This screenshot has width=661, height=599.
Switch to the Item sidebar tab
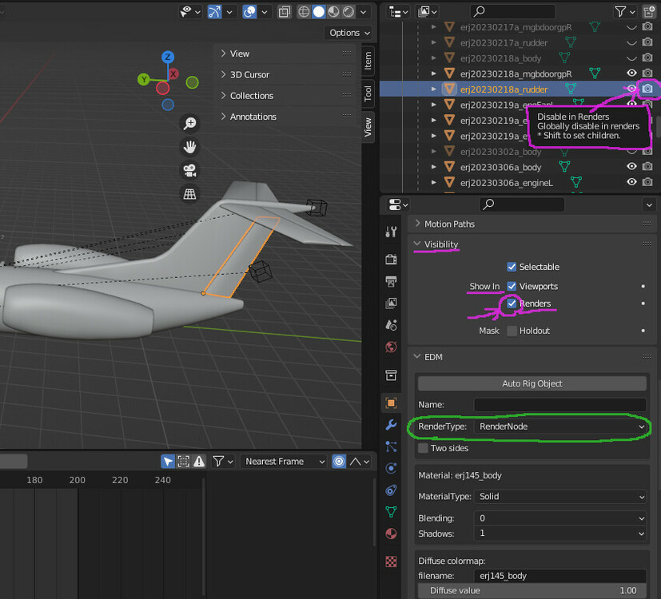(368, 60)
